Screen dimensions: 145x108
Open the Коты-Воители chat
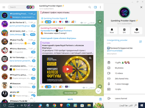18,50
